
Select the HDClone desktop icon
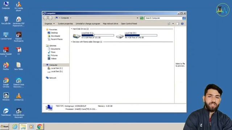[x=6, y=97]
